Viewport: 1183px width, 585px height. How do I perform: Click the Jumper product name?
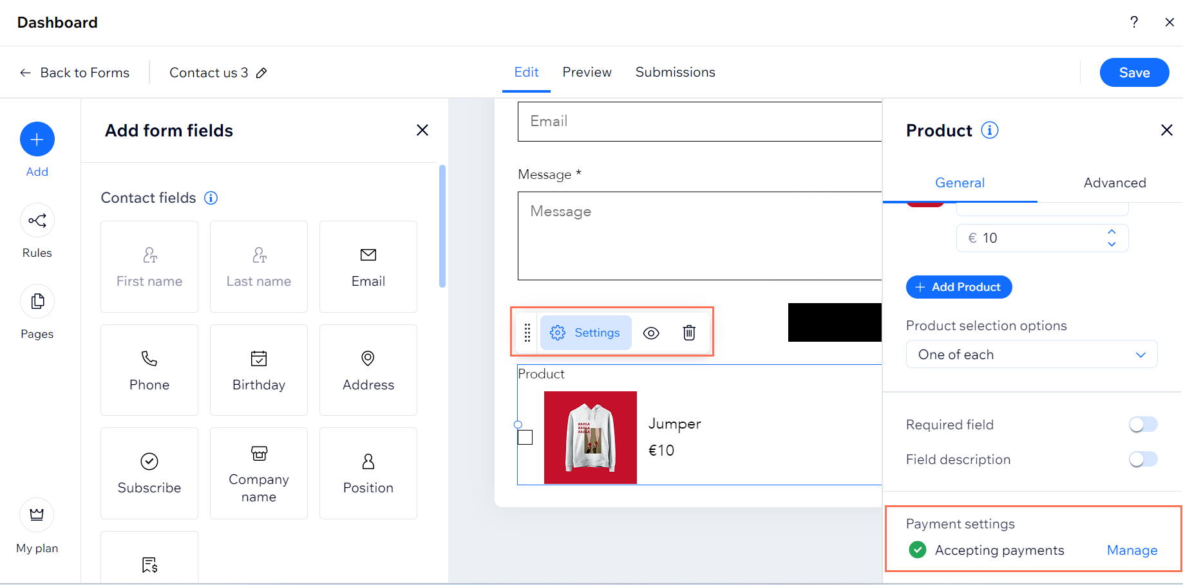pos(675,423)
